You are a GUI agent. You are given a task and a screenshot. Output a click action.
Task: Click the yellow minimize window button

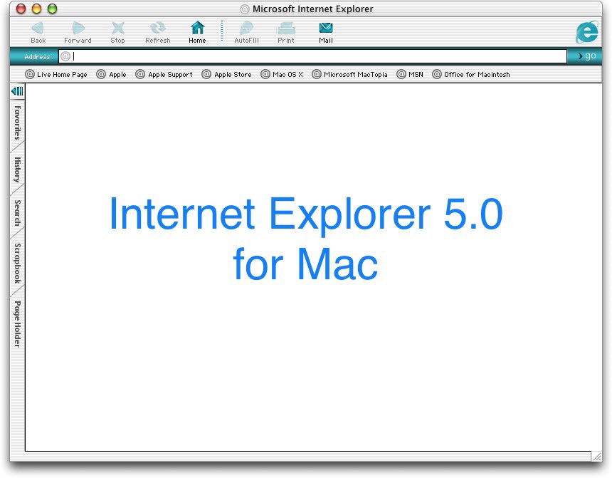click(36, 9)
